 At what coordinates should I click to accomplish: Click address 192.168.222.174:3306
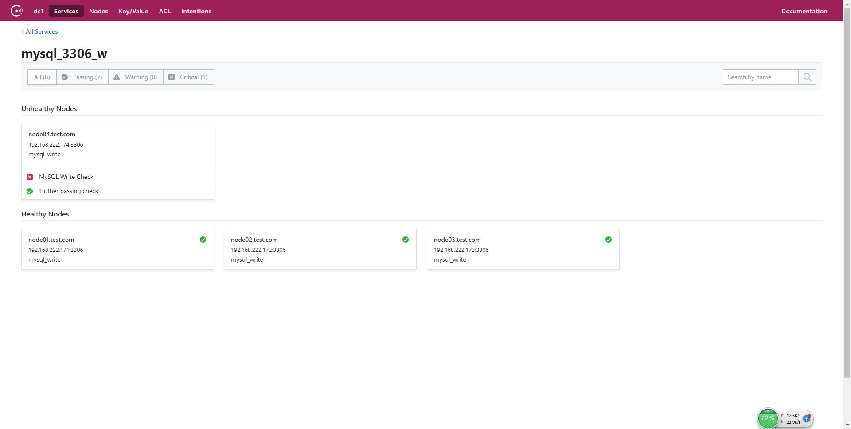pos(56,145)
